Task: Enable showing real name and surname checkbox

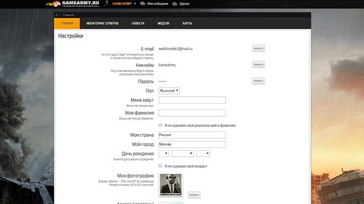Action: [160, 125]
